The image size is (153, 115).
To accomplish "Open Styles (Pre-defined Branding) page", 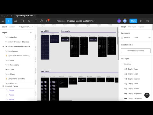I will point(19,56).
